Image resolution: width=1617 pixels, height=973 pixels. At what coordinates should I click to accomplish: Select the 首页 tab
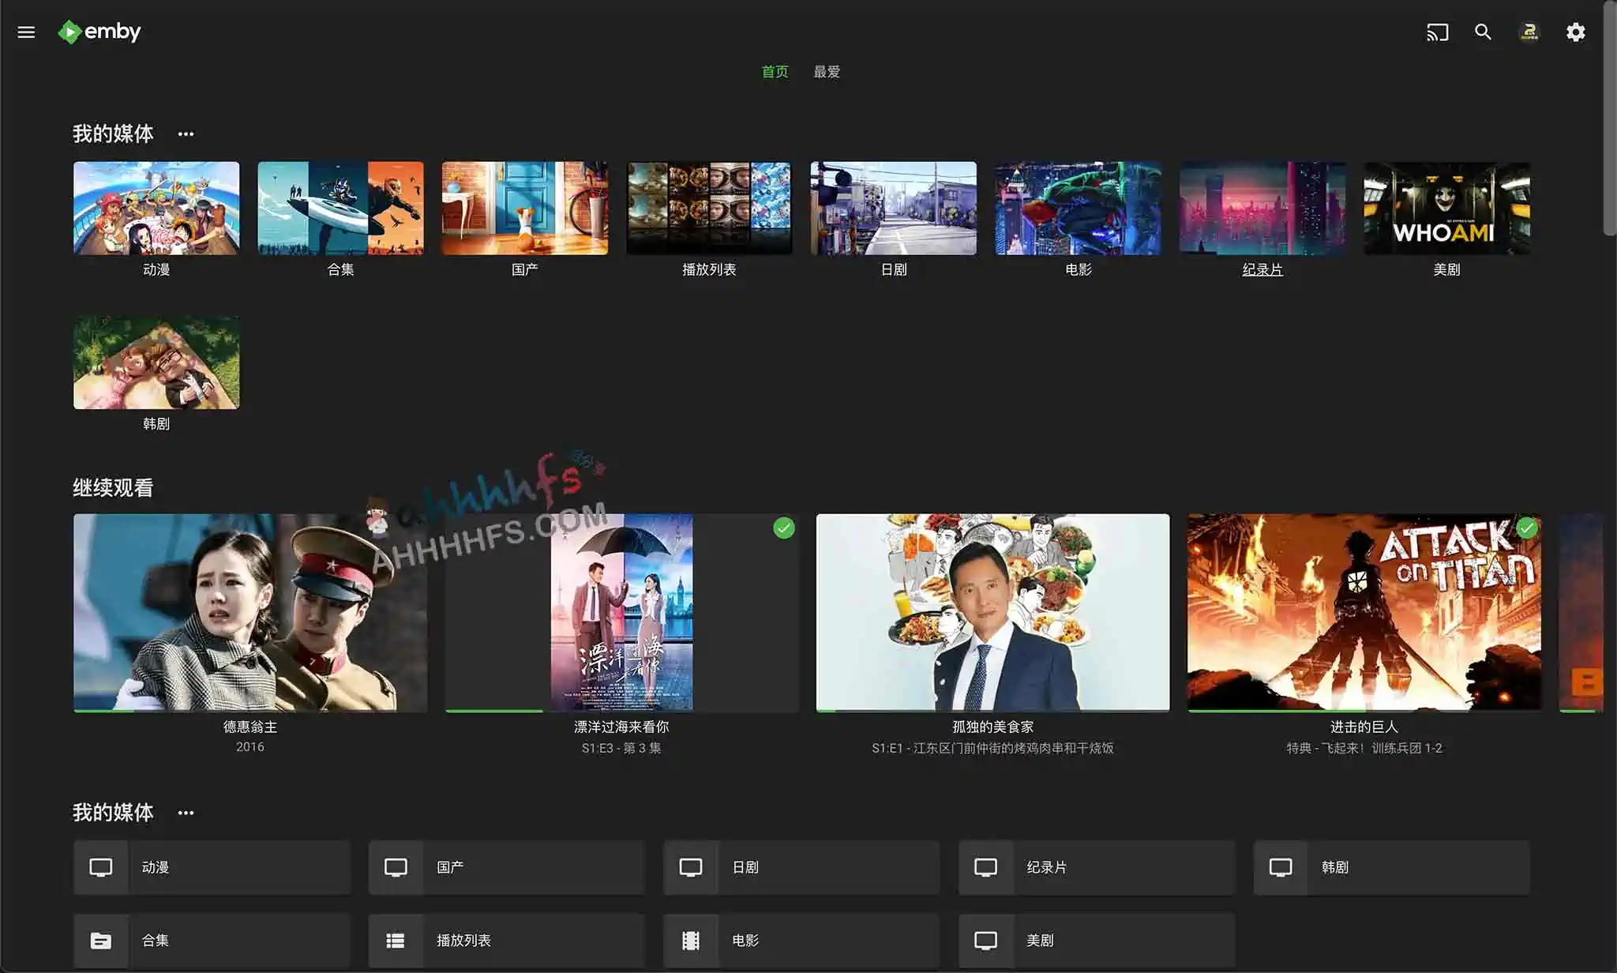coord(775,72)
